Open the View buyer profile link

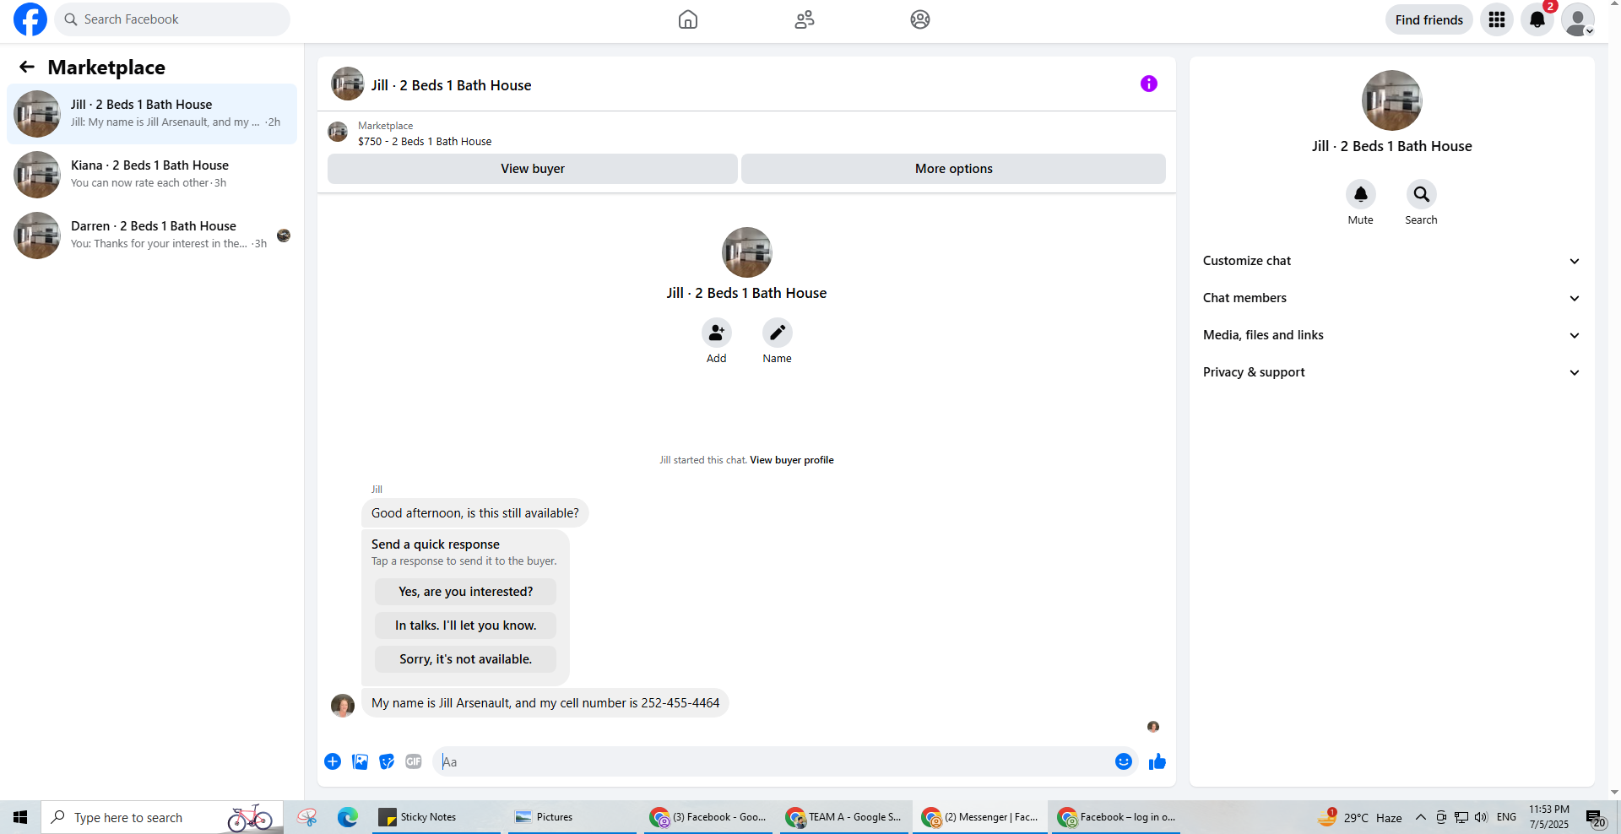(x=792, y=460)
